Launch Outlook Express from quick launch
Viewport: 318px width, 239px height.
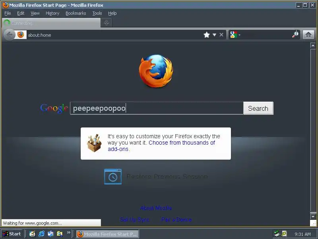pyautogui.click(x=50, y=234)
